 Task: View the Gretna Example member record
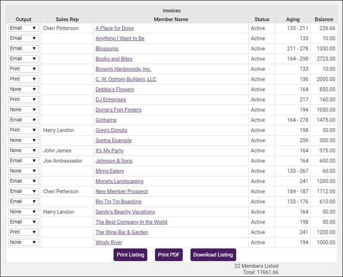114,140
